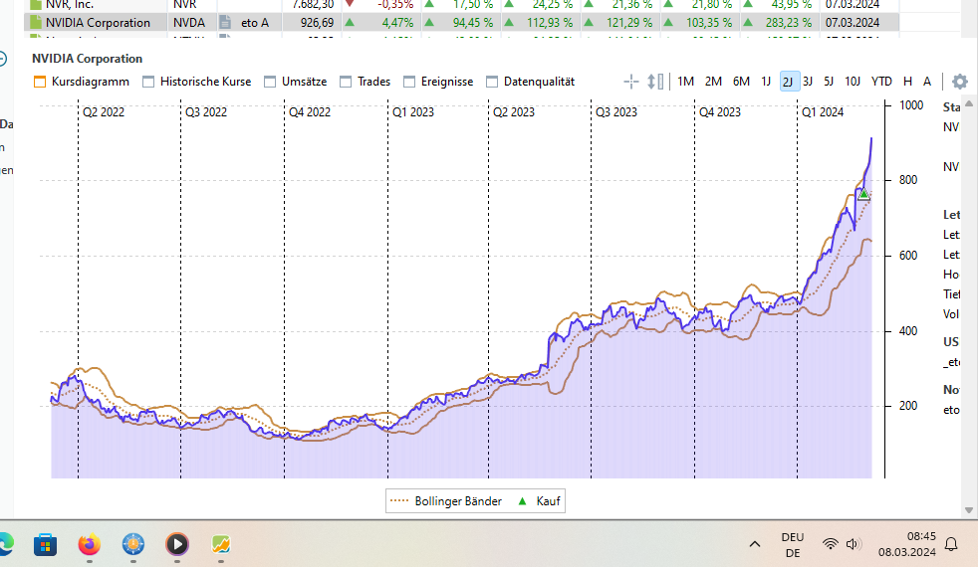Screen dimensions: 978x567
Task: Open the volume speaker tray icon
Action: [853, 544]
